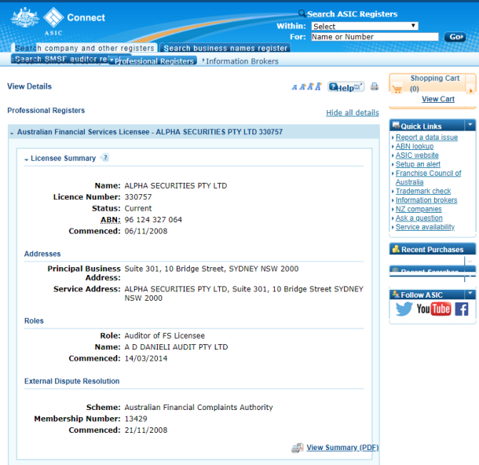Collapse Australian Financial Services Licensee section

(12, 133)
